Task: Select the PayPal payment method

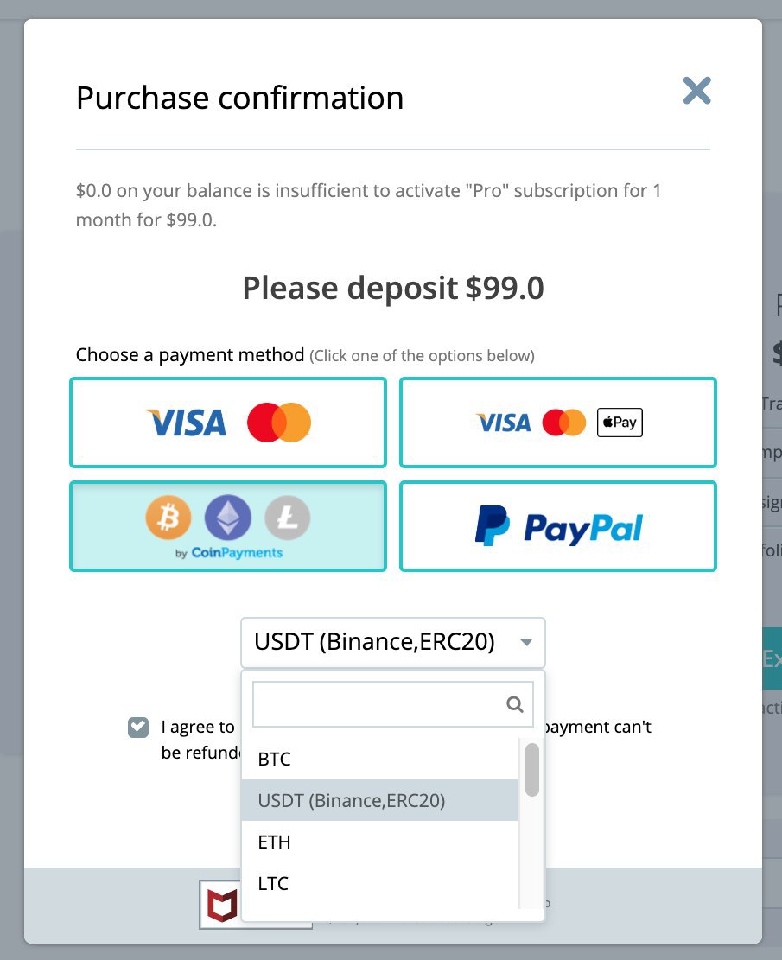Action: coord(557,526)
